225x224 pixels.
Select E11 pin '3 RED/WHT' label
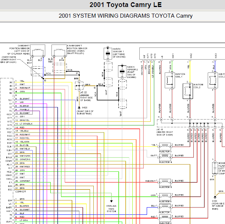tap(23, 88)
